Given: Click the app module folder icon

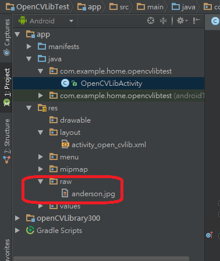Looking at the screenshot, I should (31, 34).
